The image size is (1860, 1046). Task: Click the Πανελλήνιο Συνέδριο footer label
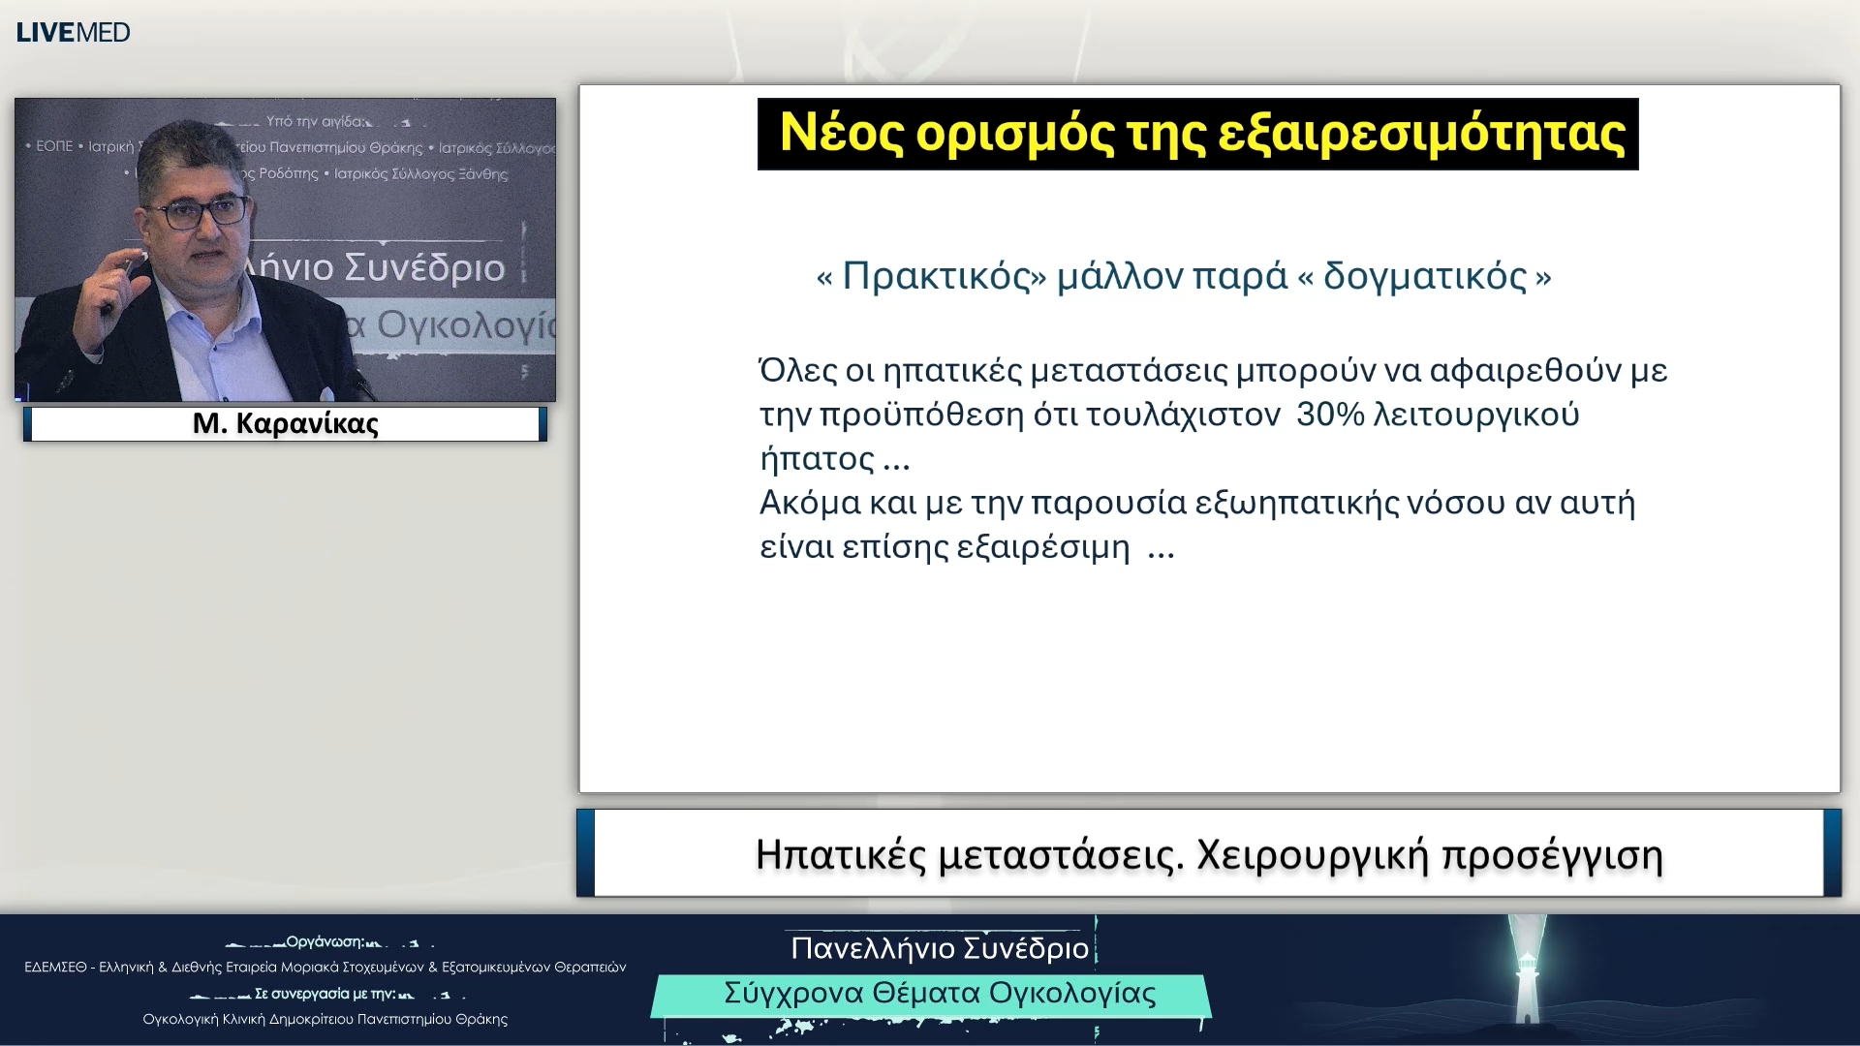click(939, 950)
